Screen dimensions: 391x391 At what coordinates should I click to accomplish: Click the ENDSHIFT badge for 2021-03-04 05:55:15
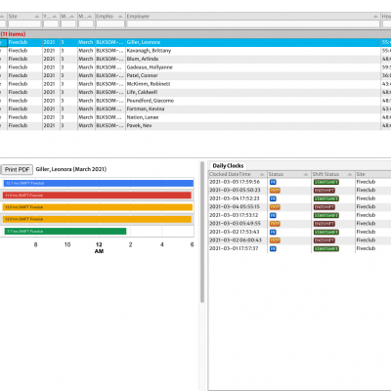[x=325, y=207]
